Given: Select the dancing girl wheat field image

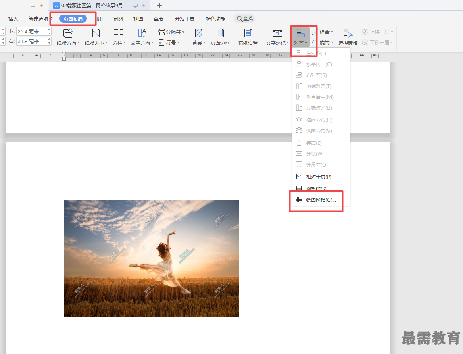Looking at the screenshot, I should [x=151, y=258].
